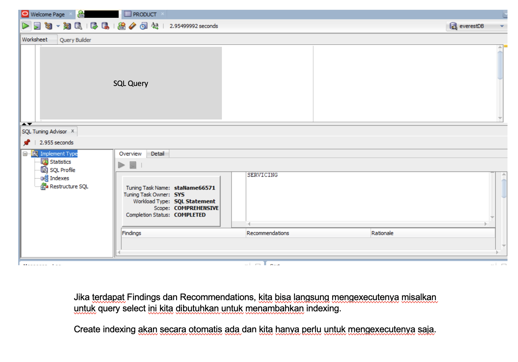
Task: Click the Completion Status value COMPLETED
Action: pyautogui.click(x=190, y=215)
